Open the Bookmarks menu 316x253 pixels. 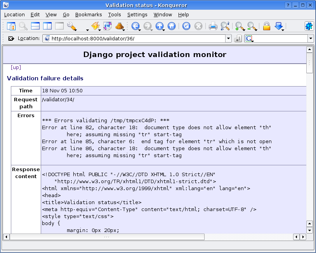coord(89,15)
